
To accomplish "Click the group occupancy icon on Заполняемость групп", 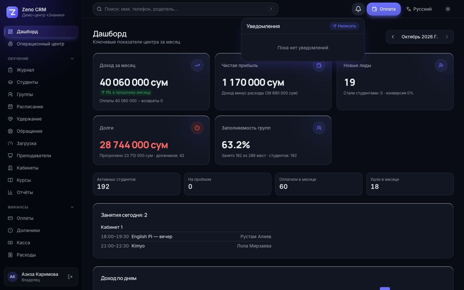I will click(319, 128).
